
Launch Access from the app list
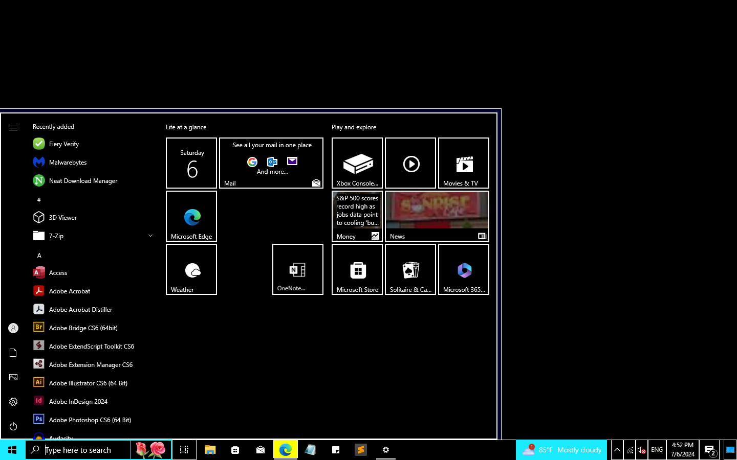pos(93,273)
